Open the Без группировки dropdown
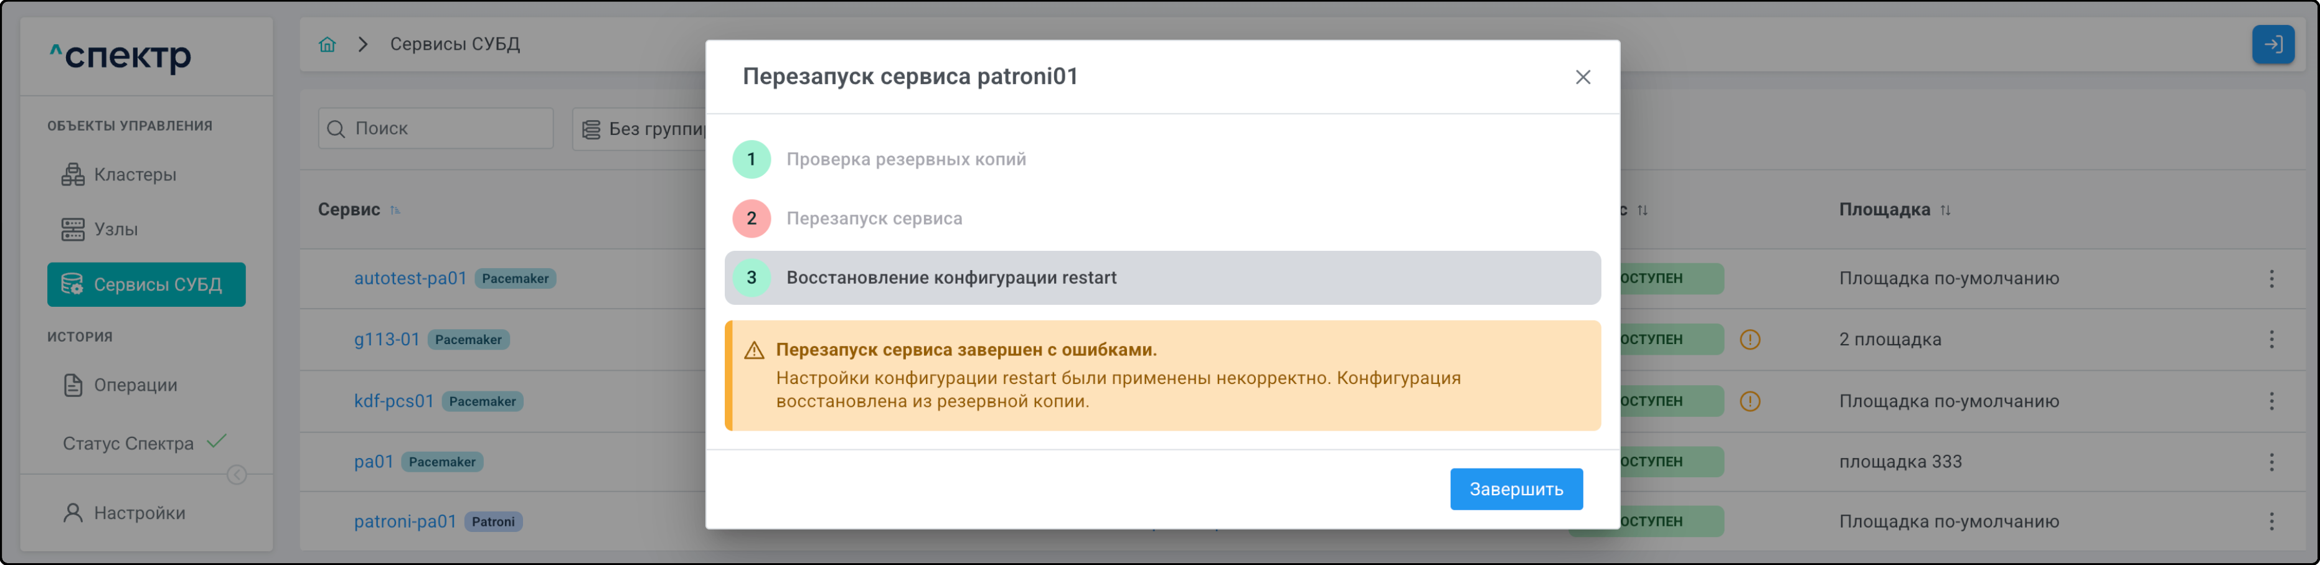 641,129
